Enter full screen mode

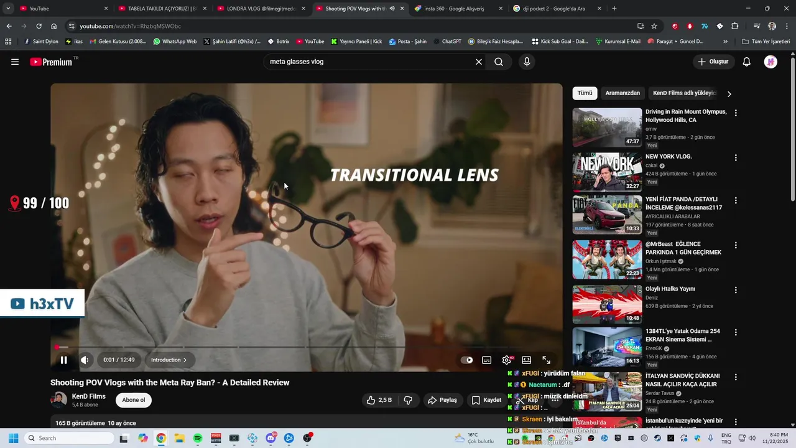547,360
